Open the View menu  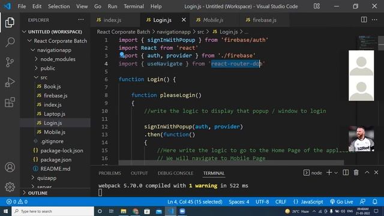tap(82, 7)
